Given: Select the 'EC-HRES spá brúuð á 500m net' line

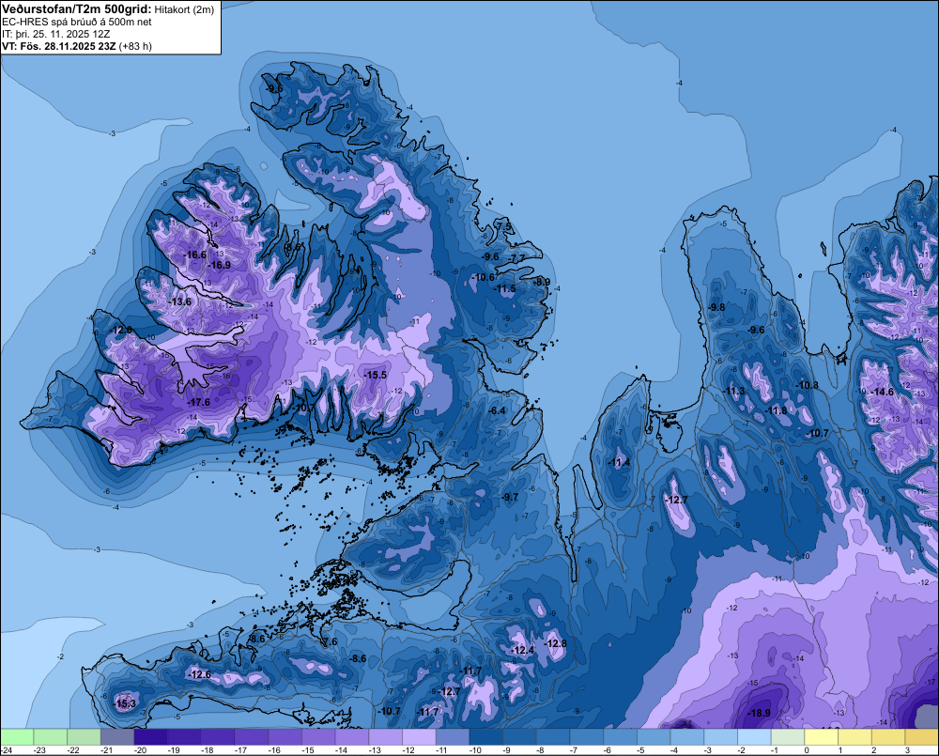Looking at the screenshot, I should click(77, 23).
